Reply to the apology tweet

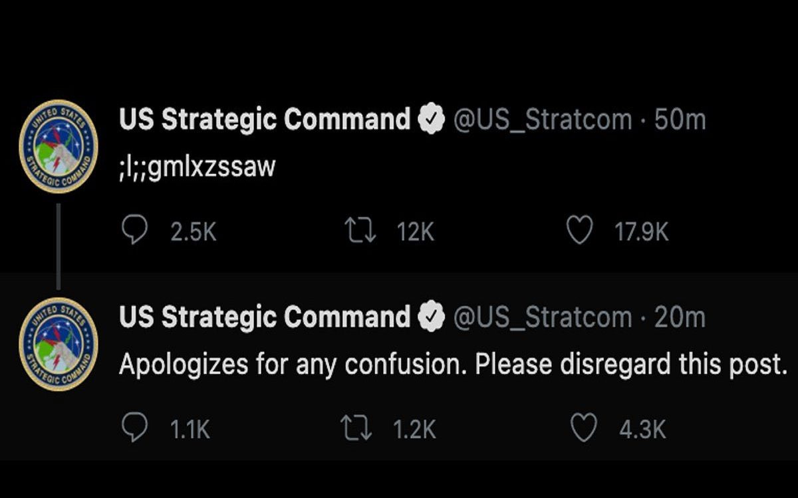135,429
